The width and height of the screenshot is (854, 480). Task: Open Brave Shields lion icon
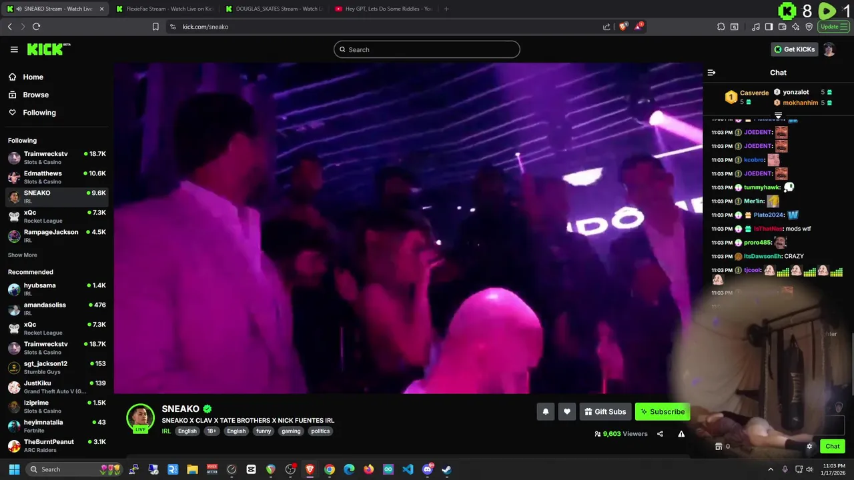click(x=623, y=27)
